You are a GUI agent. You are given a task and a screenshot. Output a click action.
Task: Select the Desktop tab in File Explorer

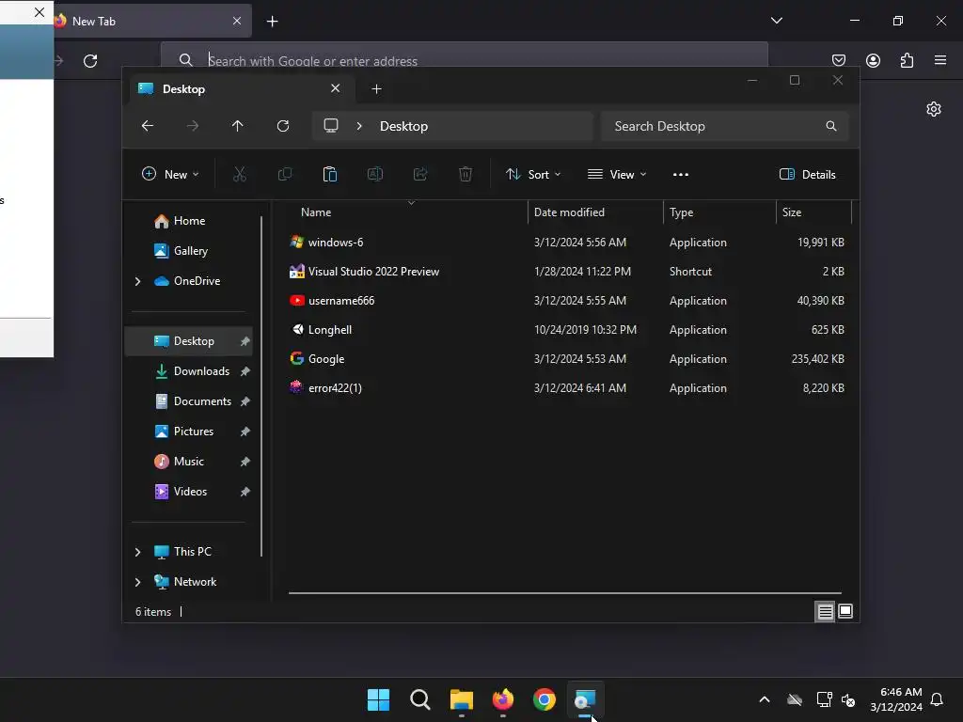click(x=240, y=89)
